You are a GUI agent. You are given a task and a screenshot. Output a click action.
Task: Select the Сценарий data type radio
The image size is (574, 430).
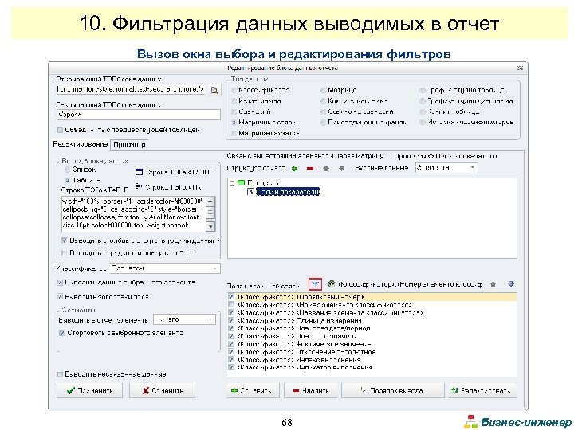[x=234, y=111]
